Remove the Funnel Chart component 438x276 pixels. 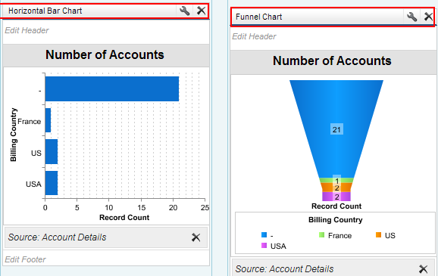(x=428, y=17)
